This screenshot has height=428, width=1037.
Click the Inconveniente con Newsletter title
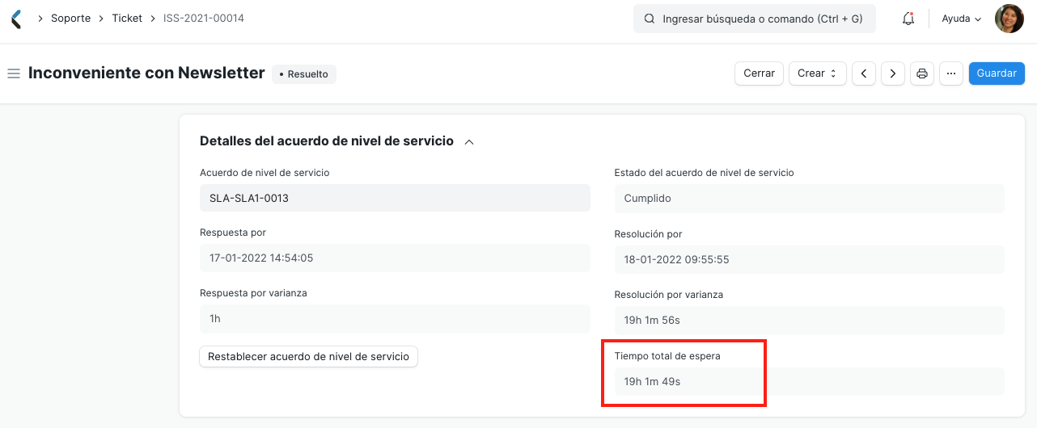[x=146, y=73]
